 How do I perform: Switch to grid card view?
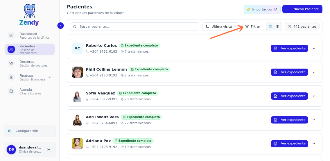click(270, 27)
